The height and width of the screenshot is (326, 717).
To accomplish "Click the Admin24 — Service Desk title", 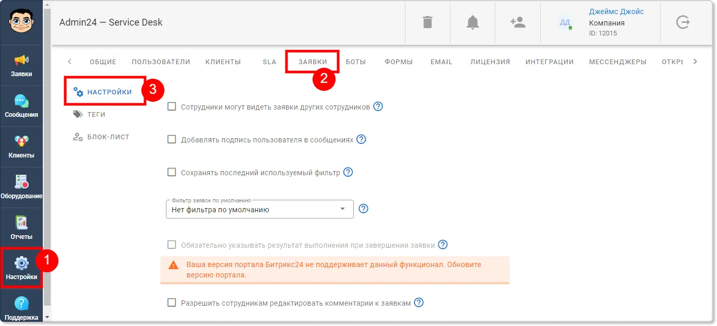I will pyautogui.click(x=111, y=22).
